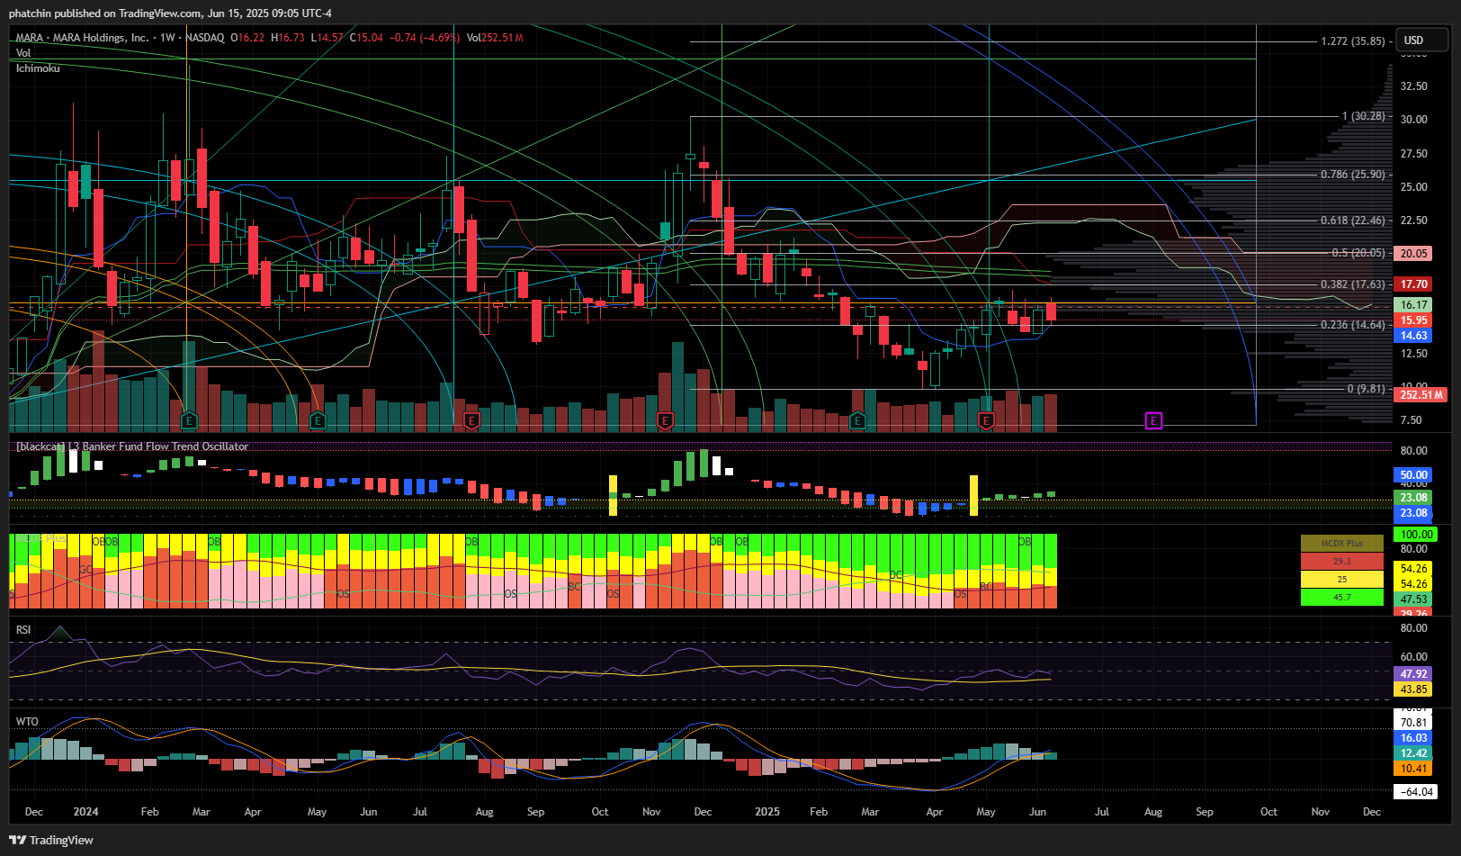Click the yellow 43.85 RSI average label
Screen dimensions: 1461x856
point(1414,689)
